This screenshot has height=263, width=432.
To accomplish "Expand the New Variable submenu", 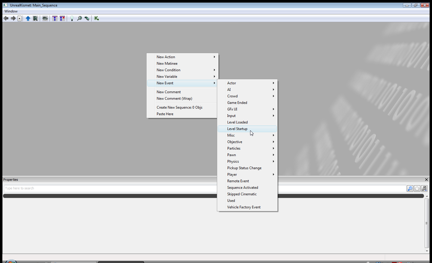I will (183, 77).
